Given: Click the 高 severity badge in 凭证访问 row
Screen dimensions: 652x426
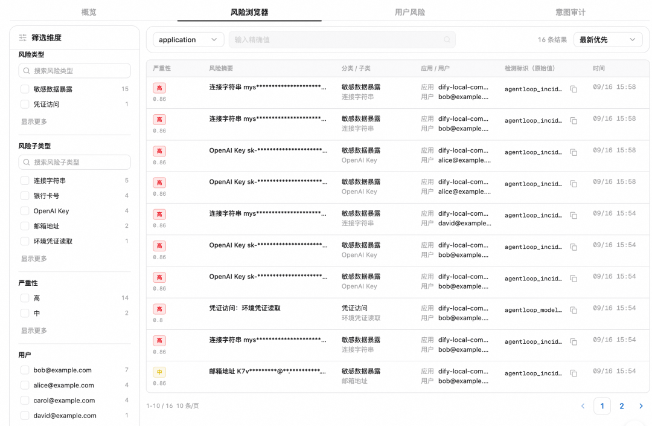Looking at the screenshot, I should [159, 309].
